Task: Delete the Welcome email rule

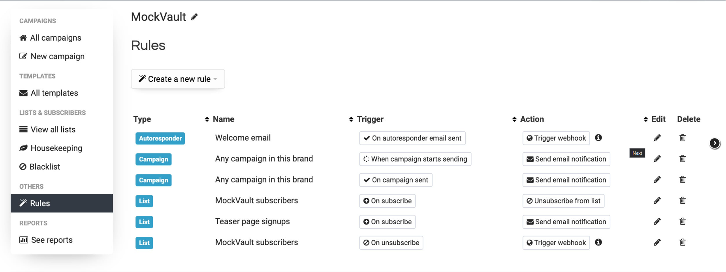Action: pos(683,138)
